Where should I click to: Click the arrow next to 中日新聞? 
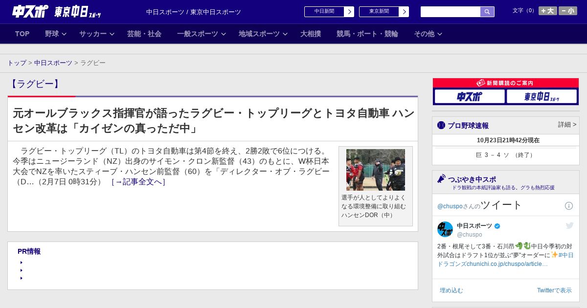(349, 12)
